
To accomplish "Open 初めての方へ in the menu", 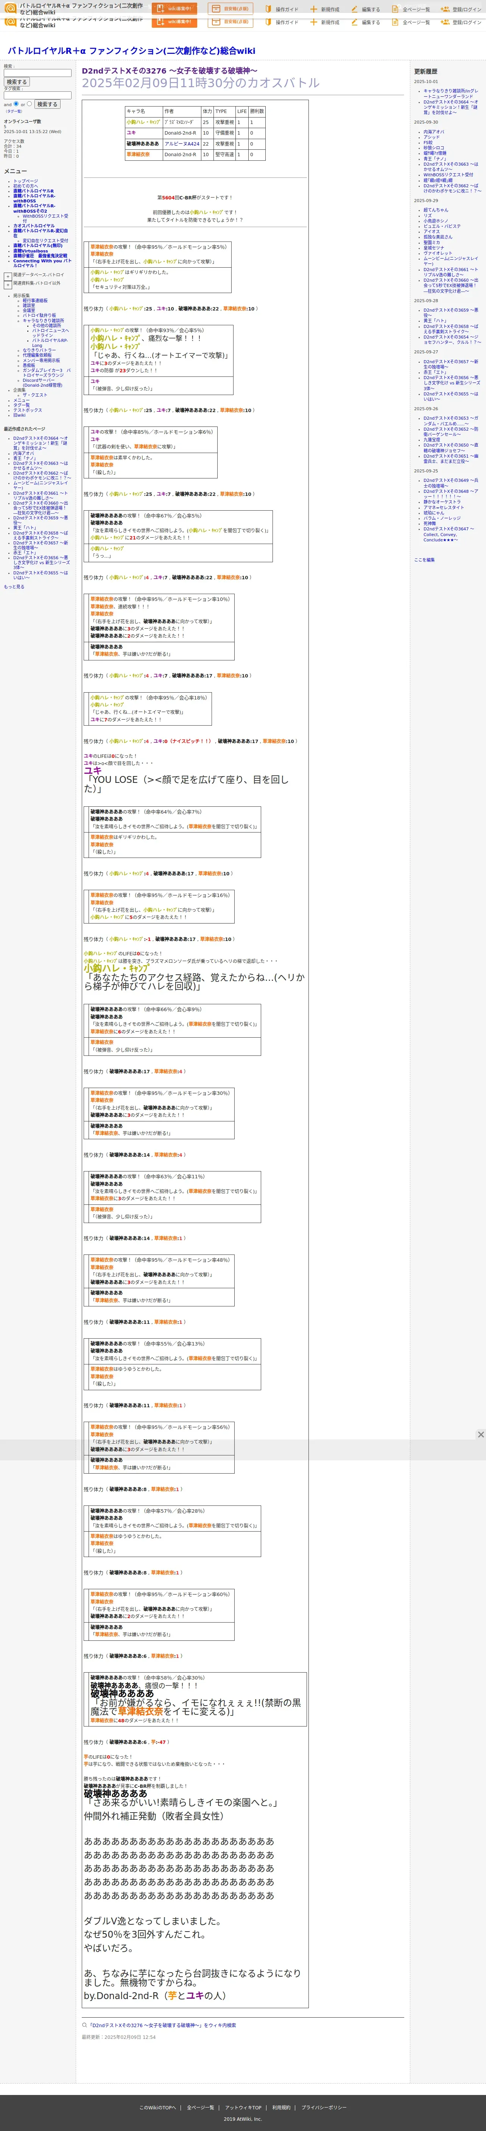I will [x=25, y=186].
